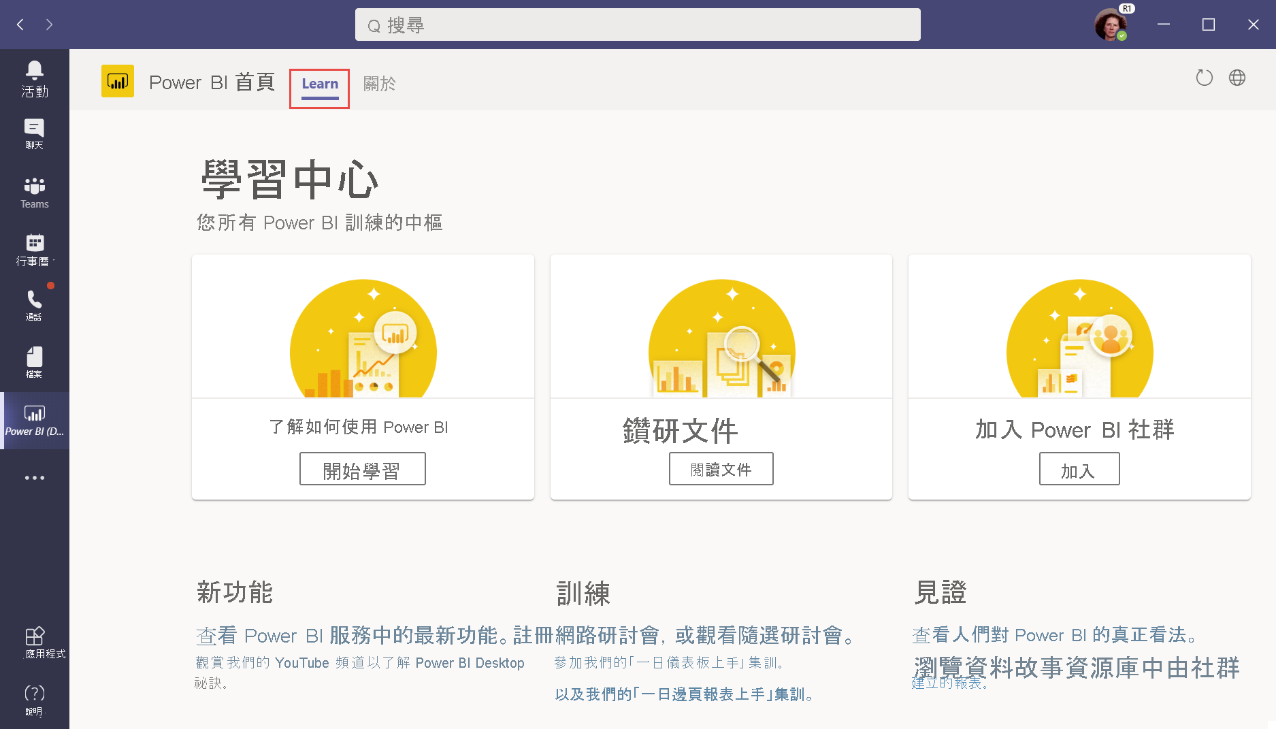Select the Power BI app in sidebar

coord(35,421)
